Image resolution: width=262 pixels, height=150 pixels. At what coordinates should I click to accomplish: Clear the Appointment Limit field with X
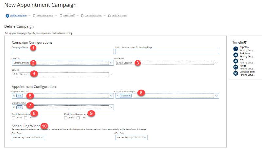pyautogui.click(x=14, y=96)
